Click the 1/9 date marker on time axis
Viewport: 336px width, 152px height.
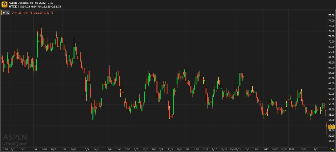pyautogui.click(x=187, y=149)
